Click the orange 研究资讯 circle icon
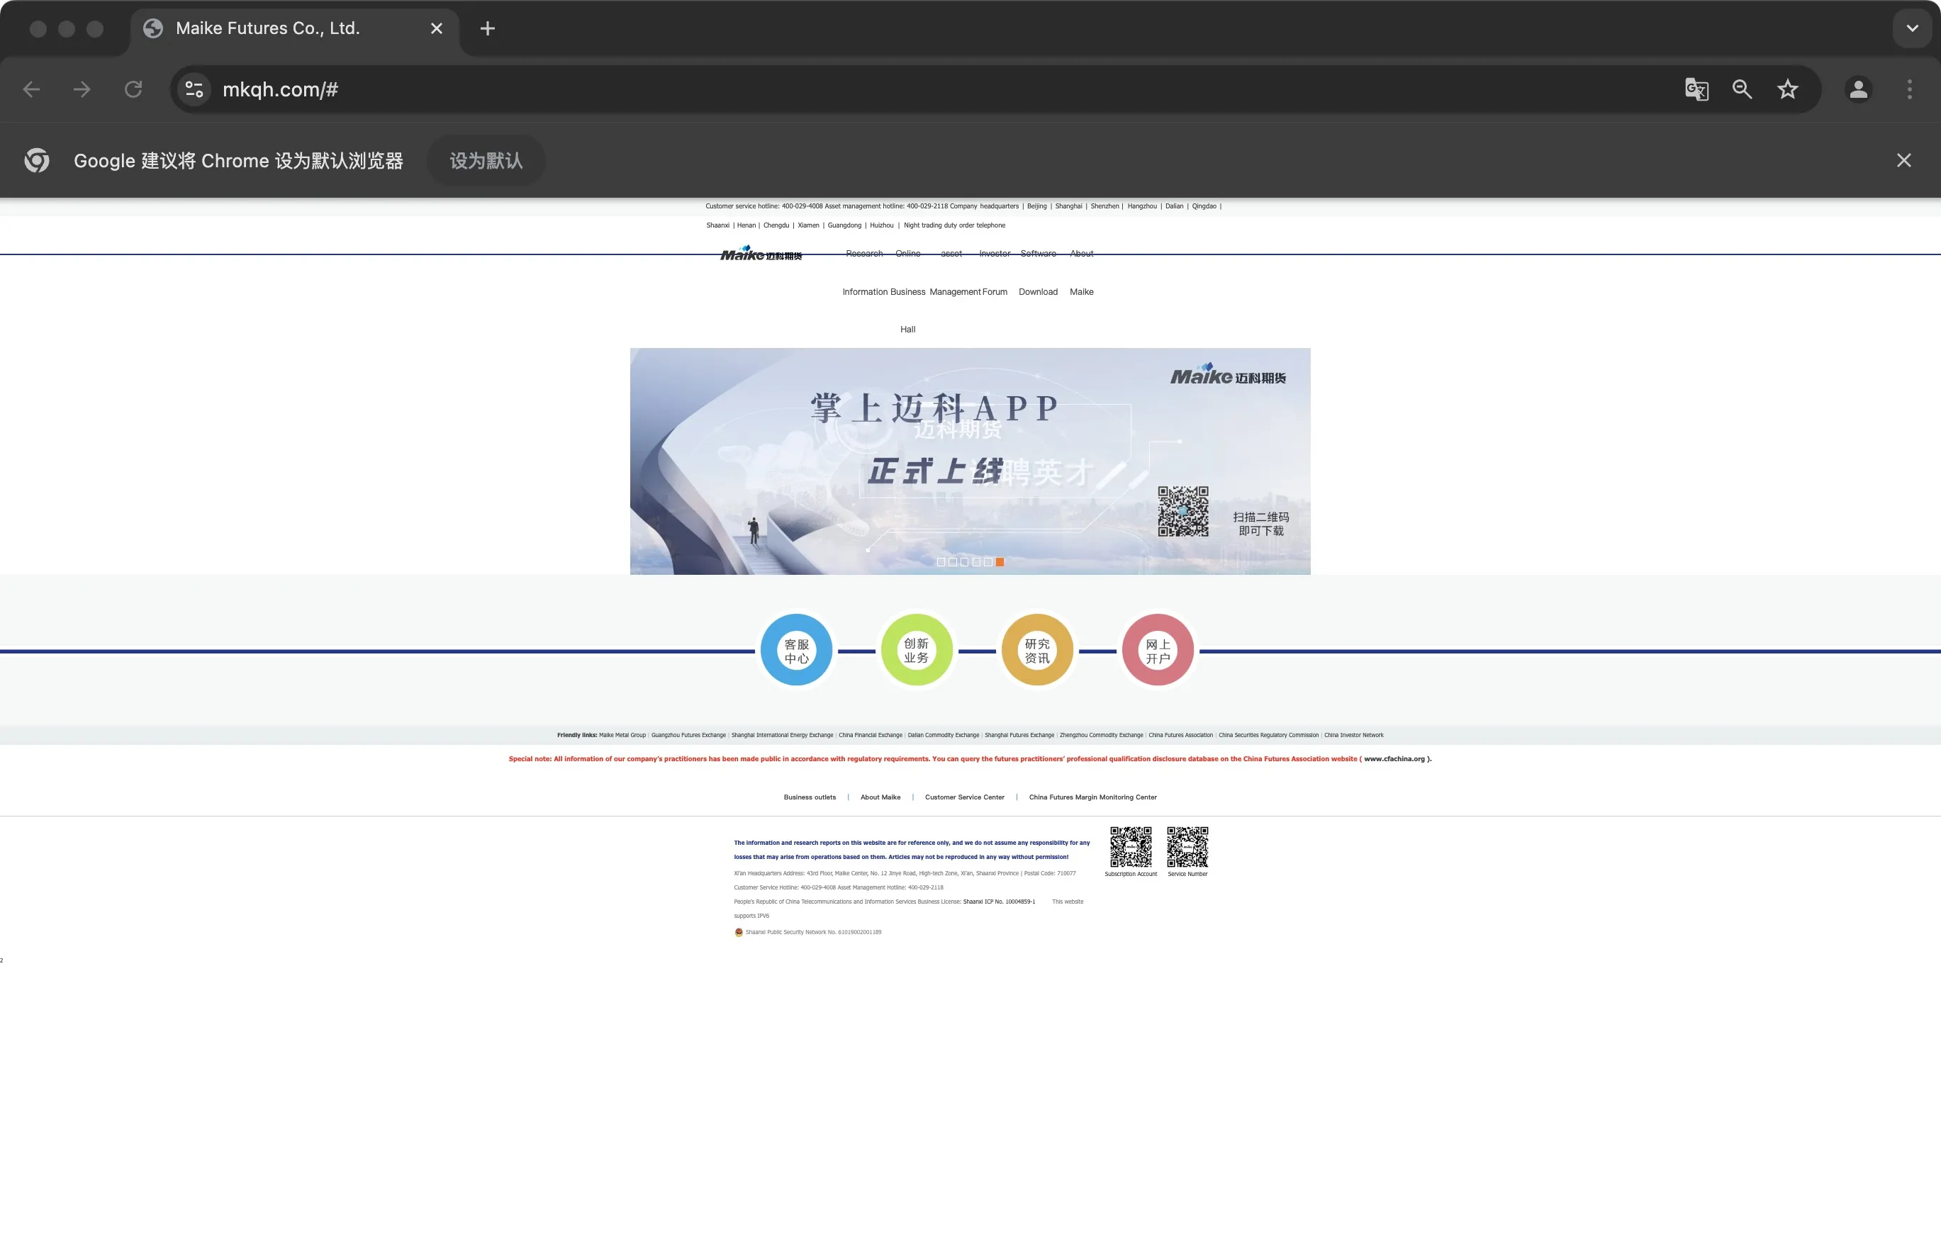 [1037, 650]
